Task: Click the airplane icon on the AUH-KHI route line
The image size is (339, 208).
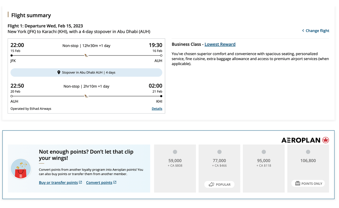Action: point(86,96)
